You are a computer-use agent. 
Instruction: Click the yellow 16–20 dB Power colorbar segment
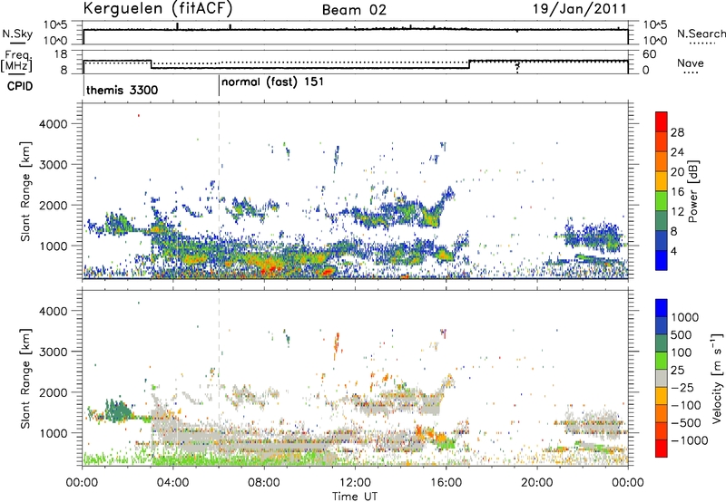(662, 180)
